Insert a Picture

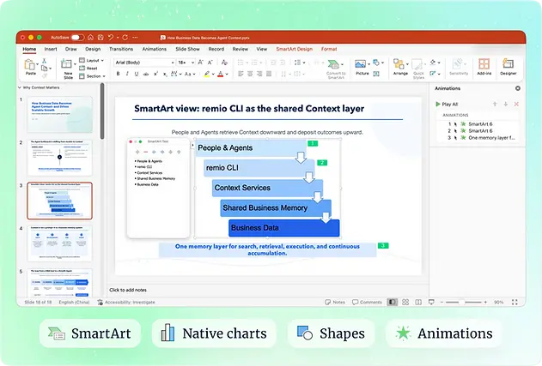[362, 67]
